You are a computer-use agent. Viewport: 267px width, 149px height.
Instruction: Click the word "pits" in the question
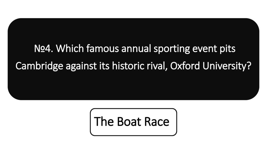pos(228,49)
